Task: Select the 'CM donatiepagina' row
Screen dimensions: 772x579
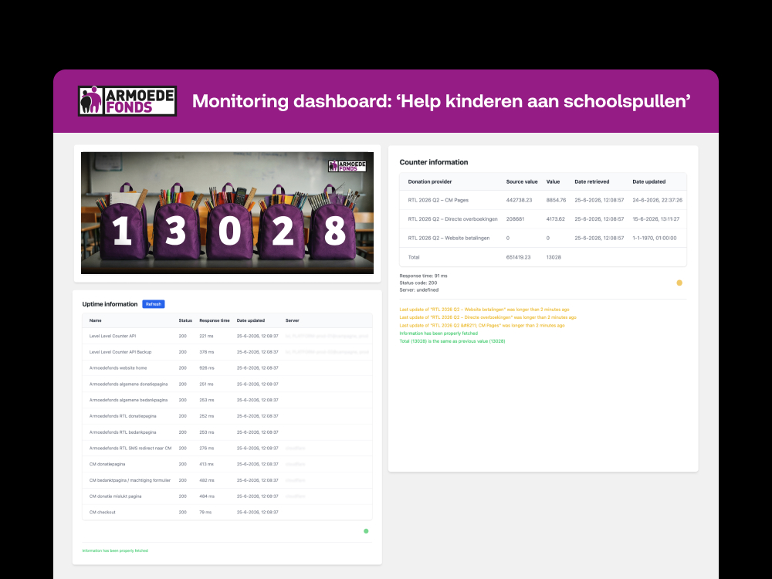Action: click(227, 464)
